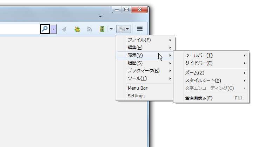Select 全画面表示(F) fullscreen item
Viewport: 254px width, 147px height.
[211, 98]
